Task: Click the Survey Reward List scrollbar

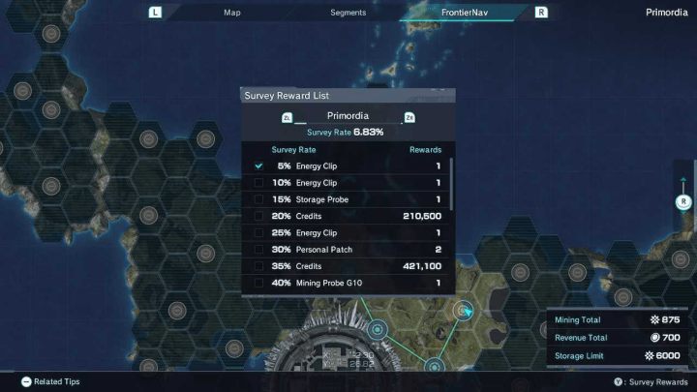Action: (x=452, y=184)
